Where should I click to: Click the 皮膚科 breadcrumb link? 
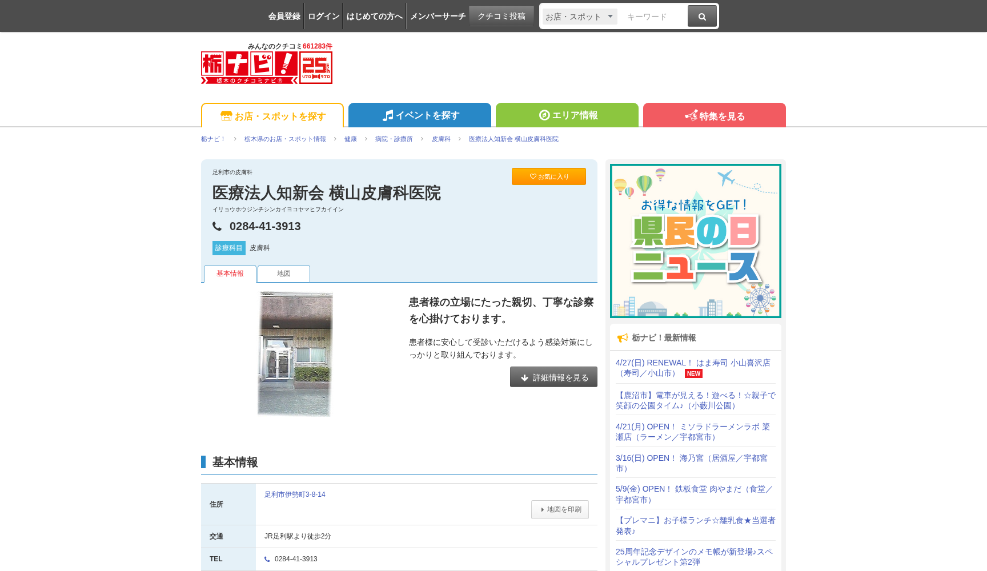click(x=440, y=139)
